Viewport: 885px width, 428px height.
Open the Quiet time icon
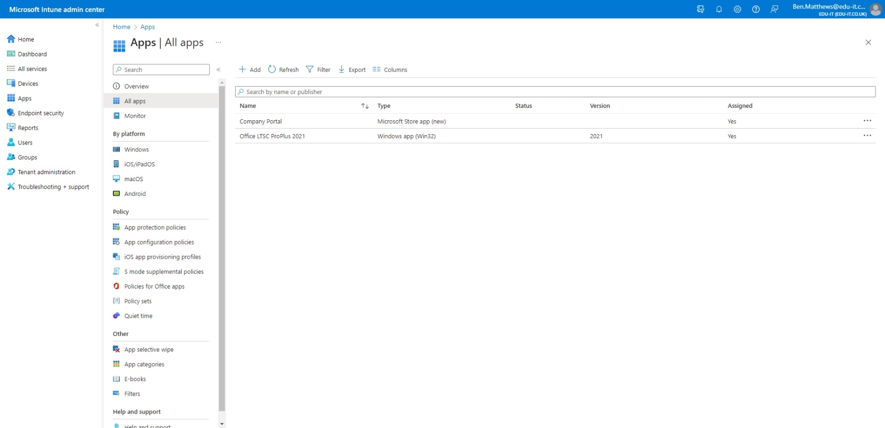point(116,316)
